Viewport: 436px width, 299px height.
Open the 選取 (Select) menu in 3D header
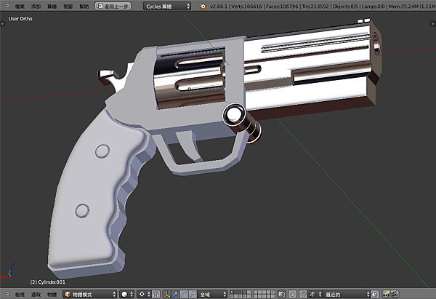click(x=36, y=294)
